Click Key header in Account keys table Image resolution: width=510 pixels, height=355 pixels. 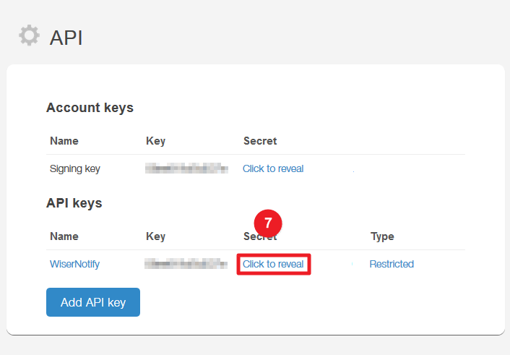coord(155,141)
